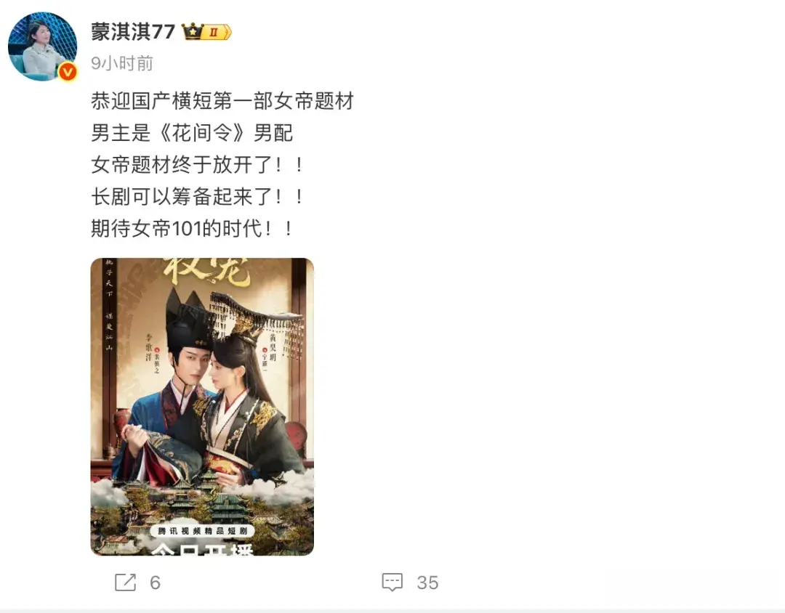The height and width of the screenshot is (613, 785).
Task: Open the poster's profile avatar
Action: click(x=43, y=46)
